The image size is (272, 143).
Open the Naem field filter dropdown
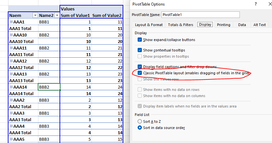[x=35, y=15]
